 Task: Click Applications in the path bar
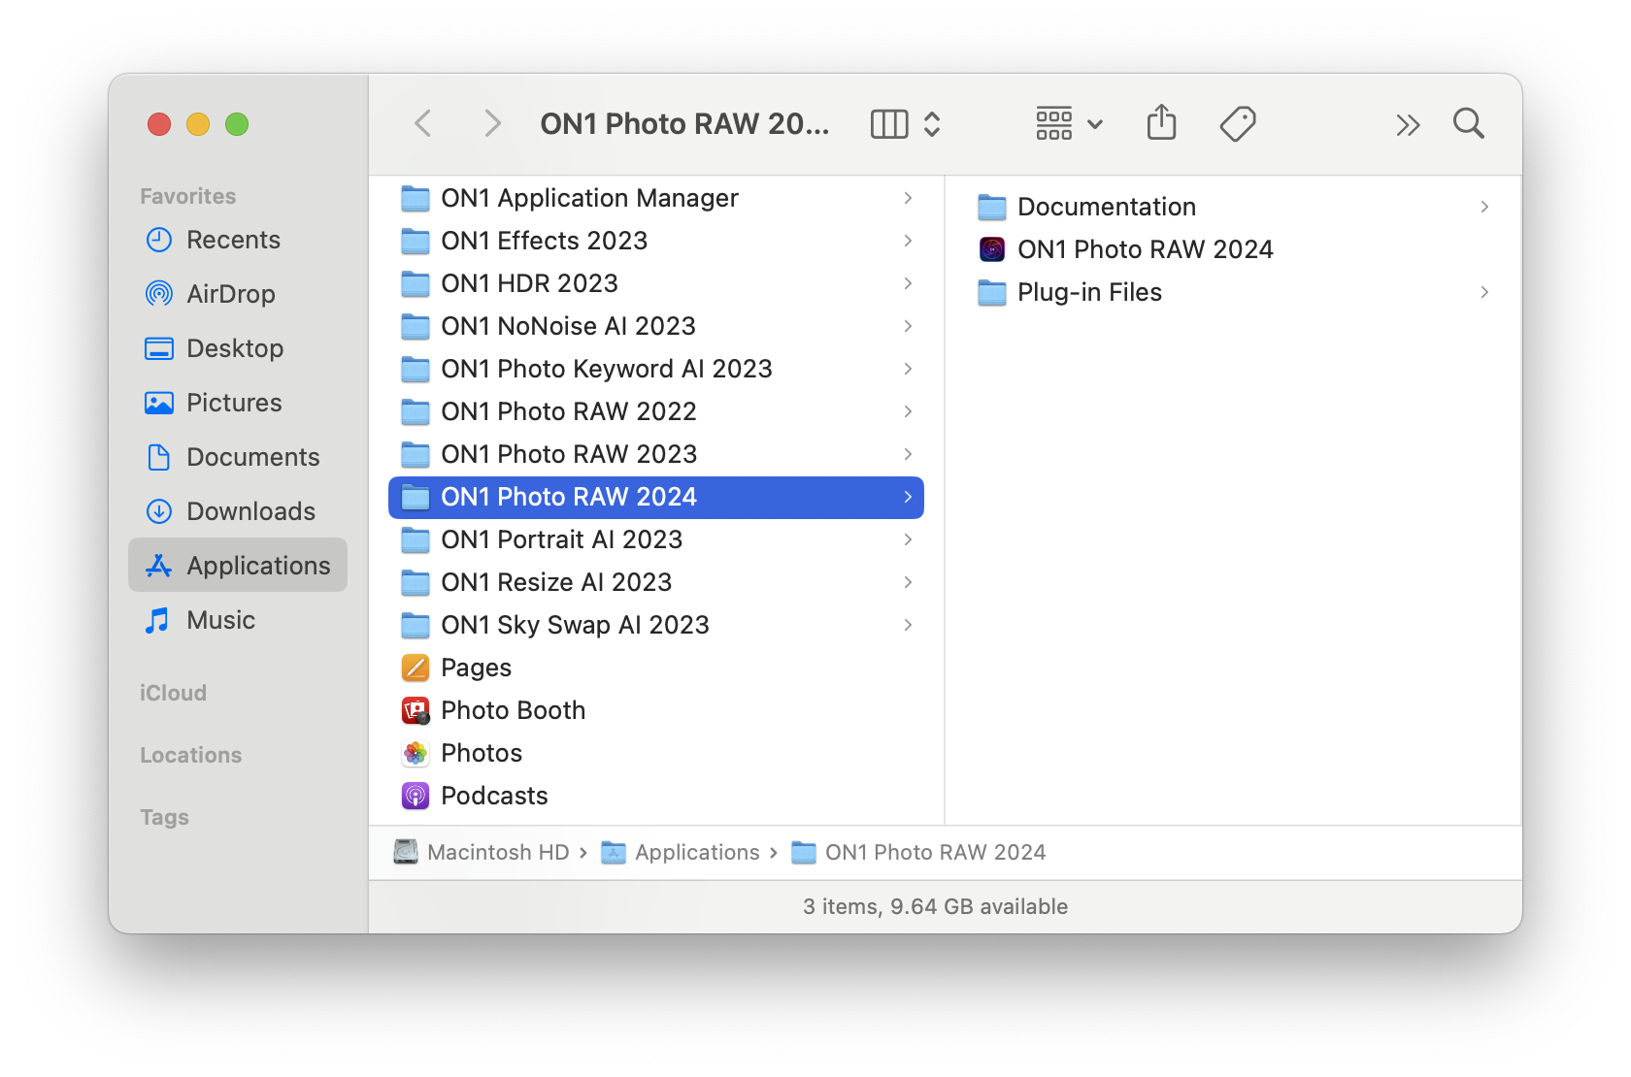(x=681, y=852)
